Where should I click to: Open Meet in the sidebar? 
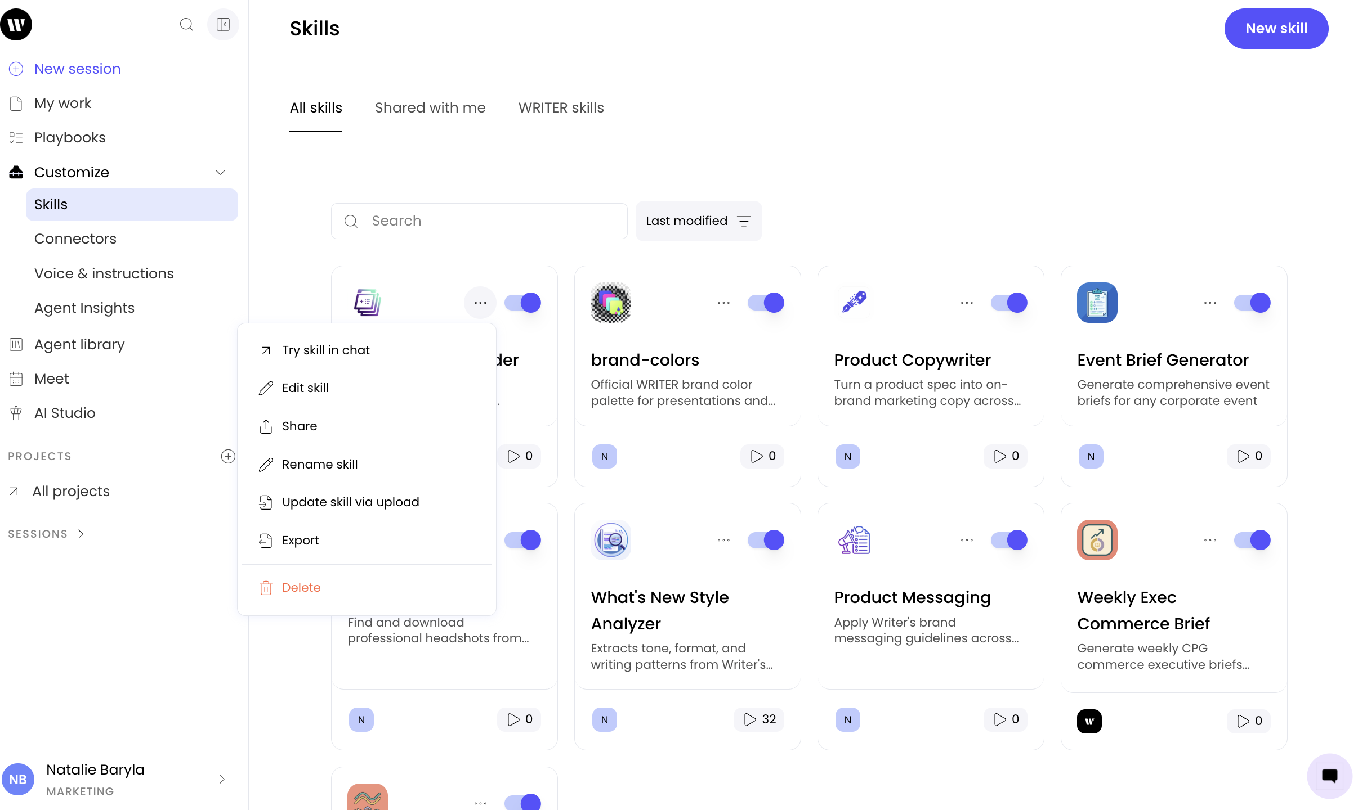coord(39,379)
